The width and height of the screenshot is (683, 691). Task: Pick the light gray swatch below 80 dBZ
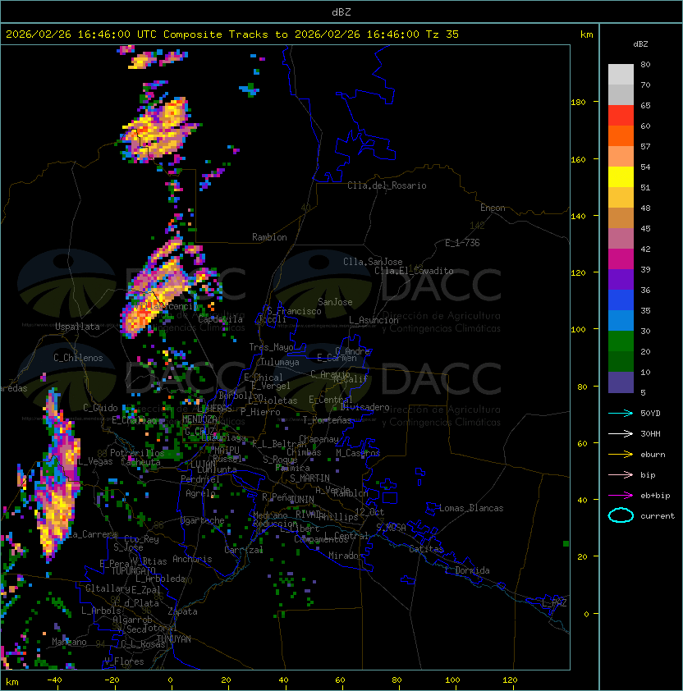pos(621,75)
